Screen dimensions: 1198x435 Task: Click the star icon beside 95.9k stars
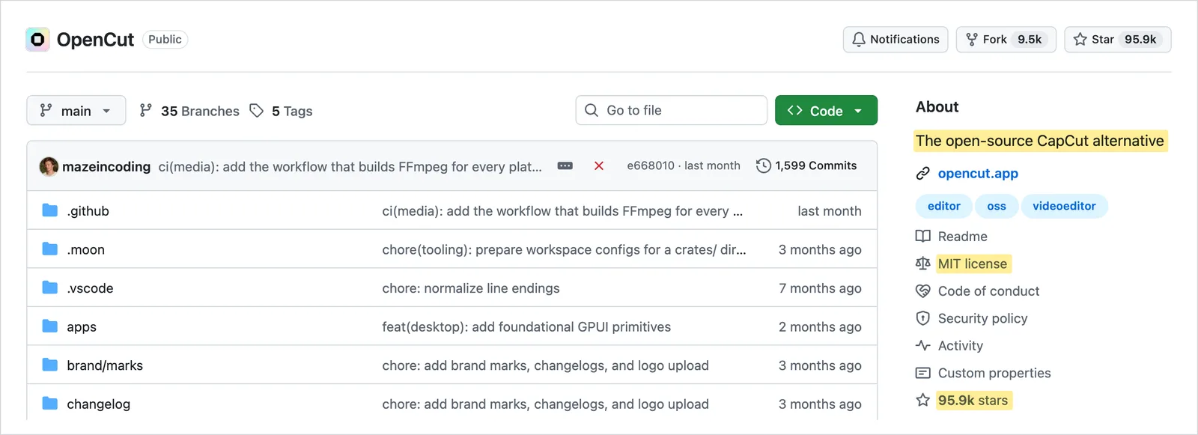pos(923,400)
